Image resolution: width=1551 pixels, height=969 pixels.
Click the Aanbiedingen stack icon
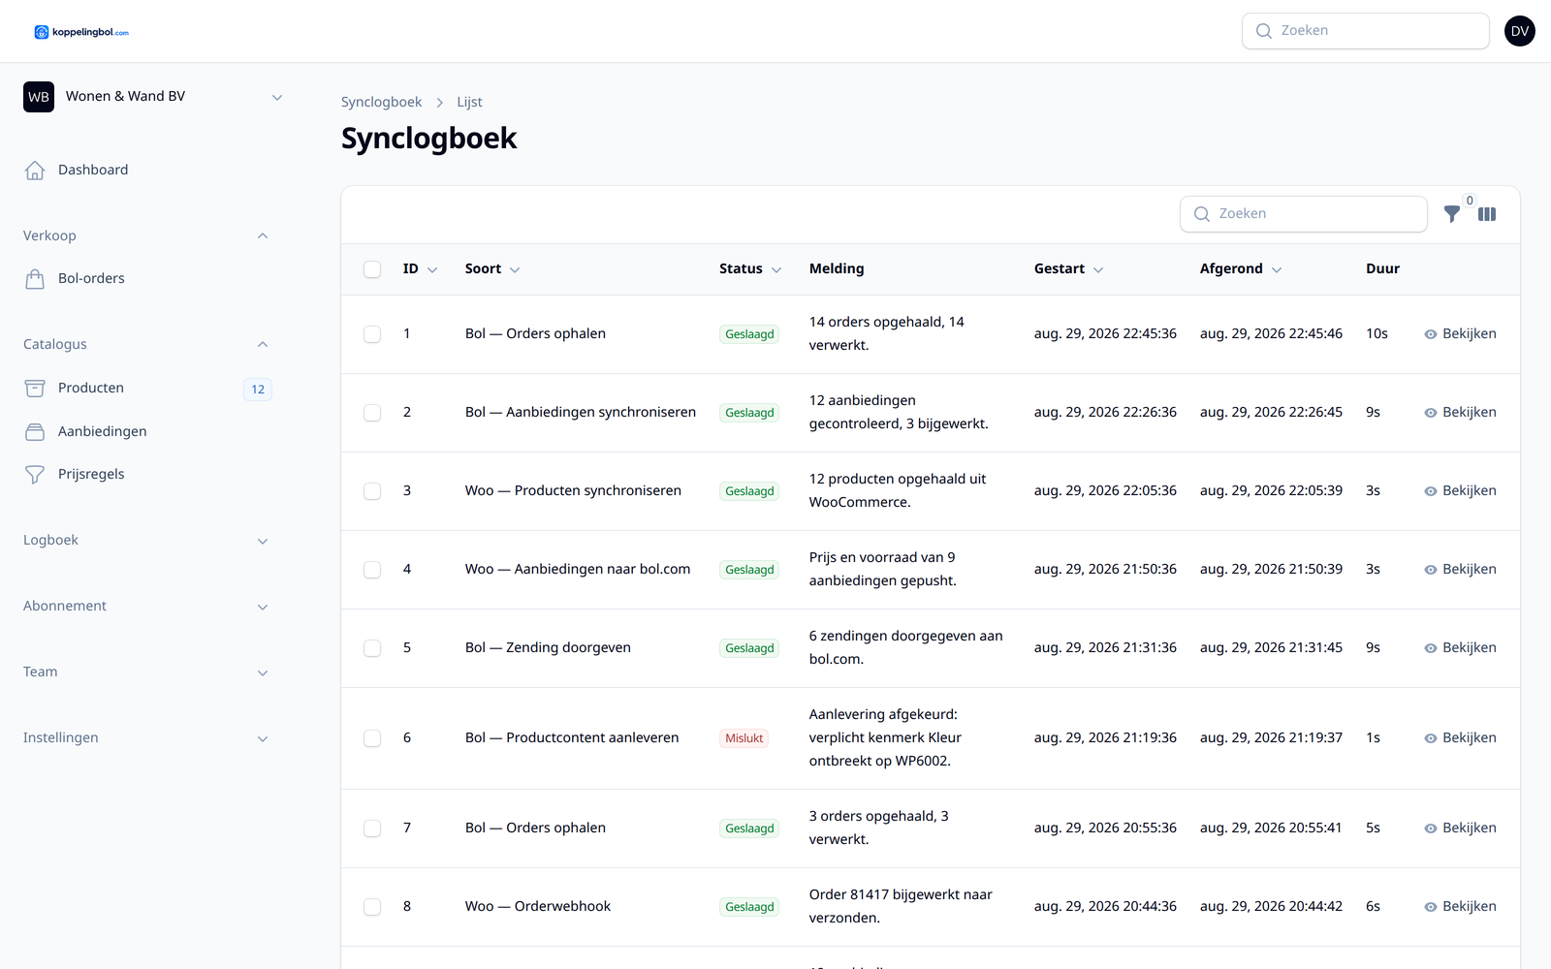pos(35,432)
